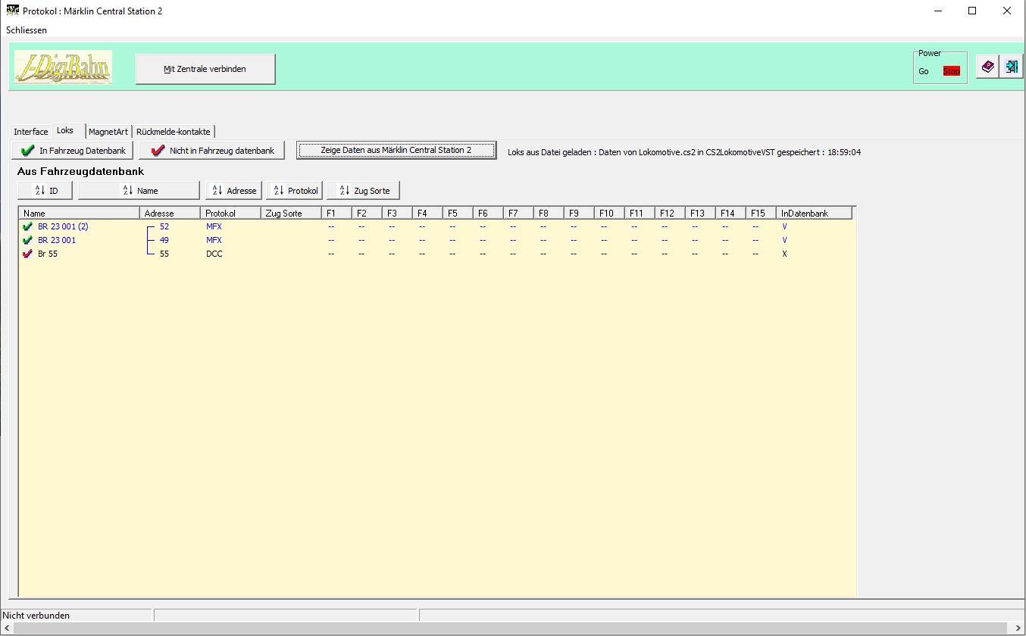Click the X InDatenbank value for Br 55
The image size is (1026, 636).
(785, 254)
